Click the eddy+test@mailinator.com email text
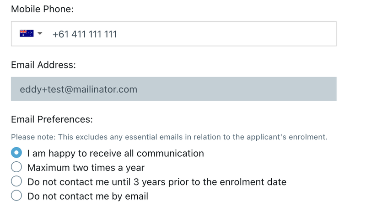This screenshot has height=211, width=366. point(78,89)
